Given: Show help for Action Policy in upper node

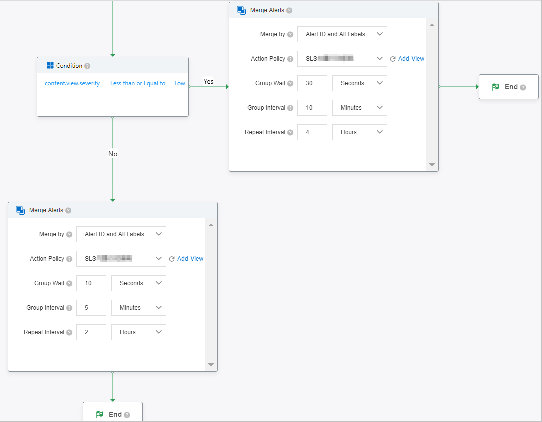Looking at the screenshot, I should coord(290,59).
